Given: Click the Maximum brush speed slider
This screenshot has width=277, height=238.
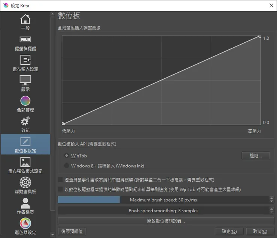Looking at the screenshot, I should [164, 200].
